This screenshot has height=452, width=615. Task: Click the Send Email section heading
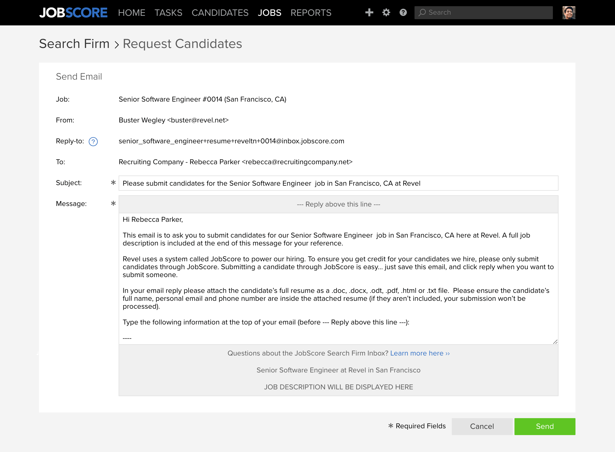[79, 76]
